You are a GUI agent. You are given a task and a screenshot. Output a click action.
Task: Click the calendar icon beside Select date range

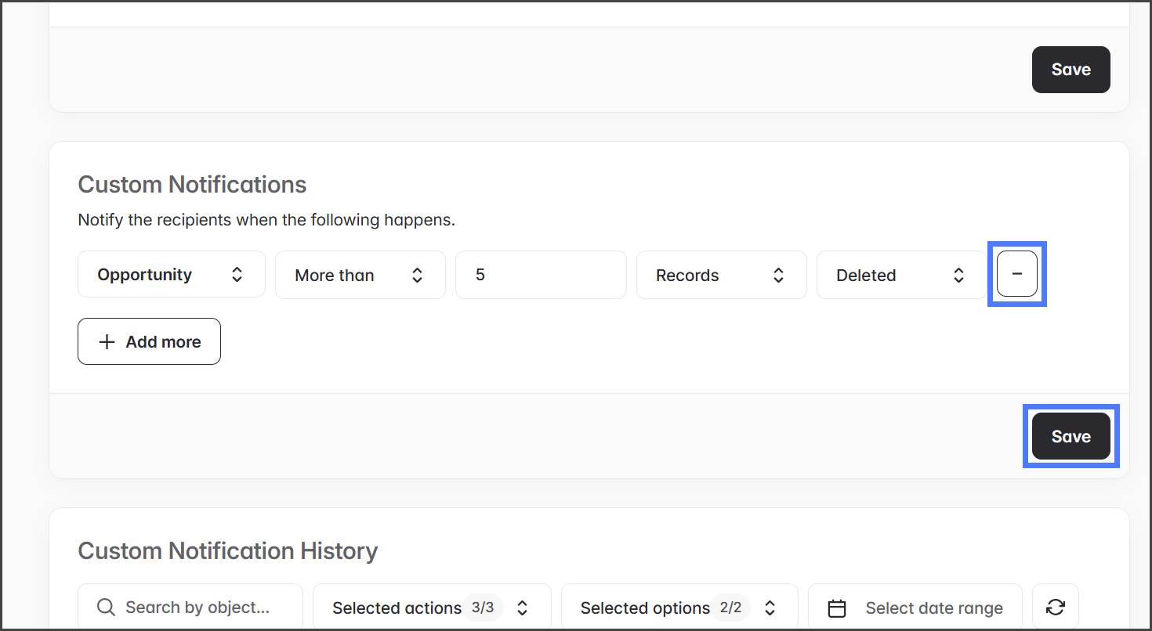pyautogui.click(x=837, y=608)
